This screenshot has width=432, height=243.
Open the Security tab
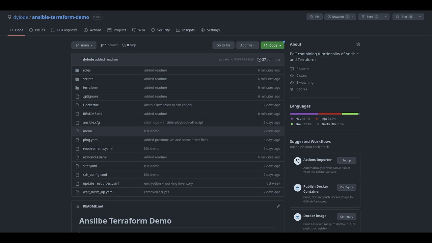coord(160,30)
